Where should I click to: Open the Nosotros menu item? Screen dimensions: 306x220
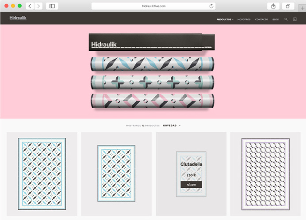244,19
